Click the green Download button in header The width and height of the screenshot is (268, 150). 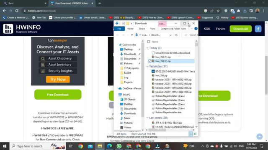pyautogui.click(x=240, y=29)
